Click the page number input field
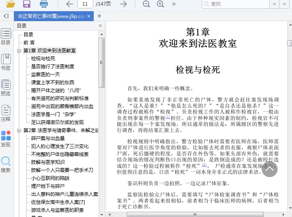Image resolution: width=292 pixels, height=217 pixels. pyautogui.click(x=85, y=4)
